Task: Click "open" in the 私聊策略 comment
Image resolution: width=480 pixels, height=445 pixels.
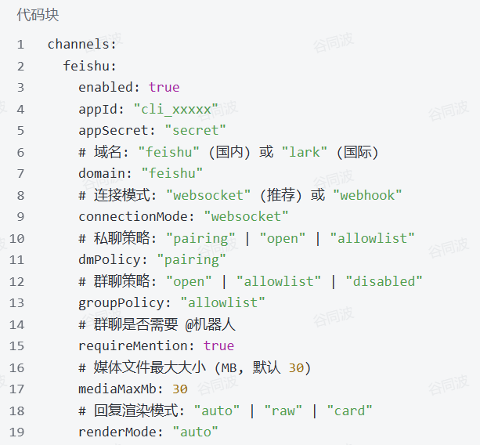Action: (x=283, y=238)
